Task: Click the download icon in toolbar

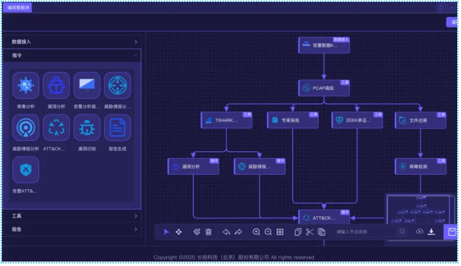Action: tap(432, 232)
